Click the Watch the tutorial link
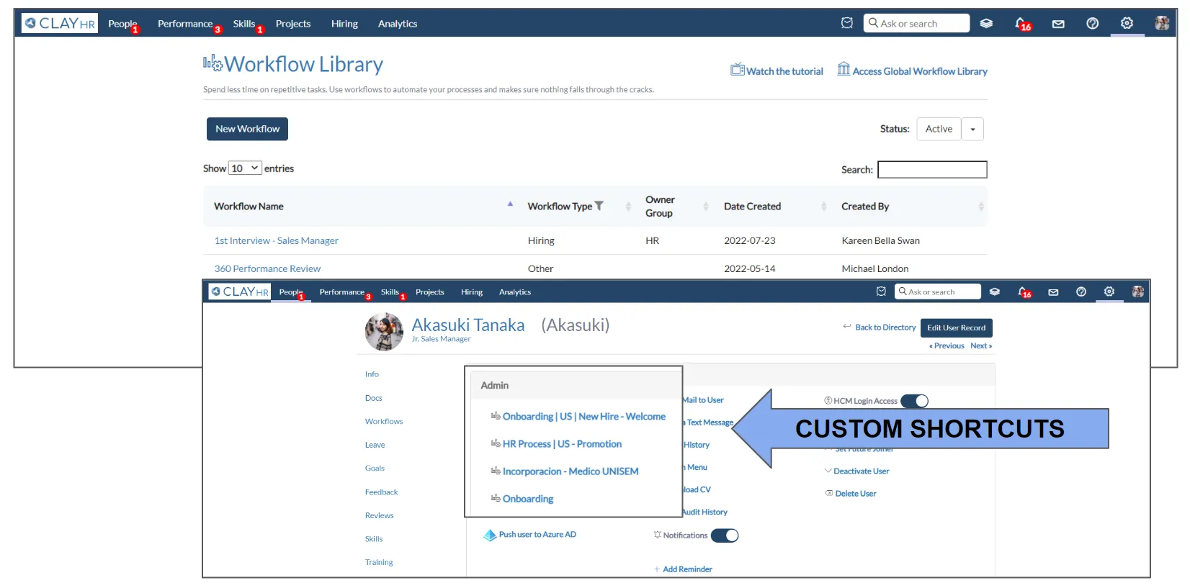The width and height of the screenshot is (1190, 588). 784,71
